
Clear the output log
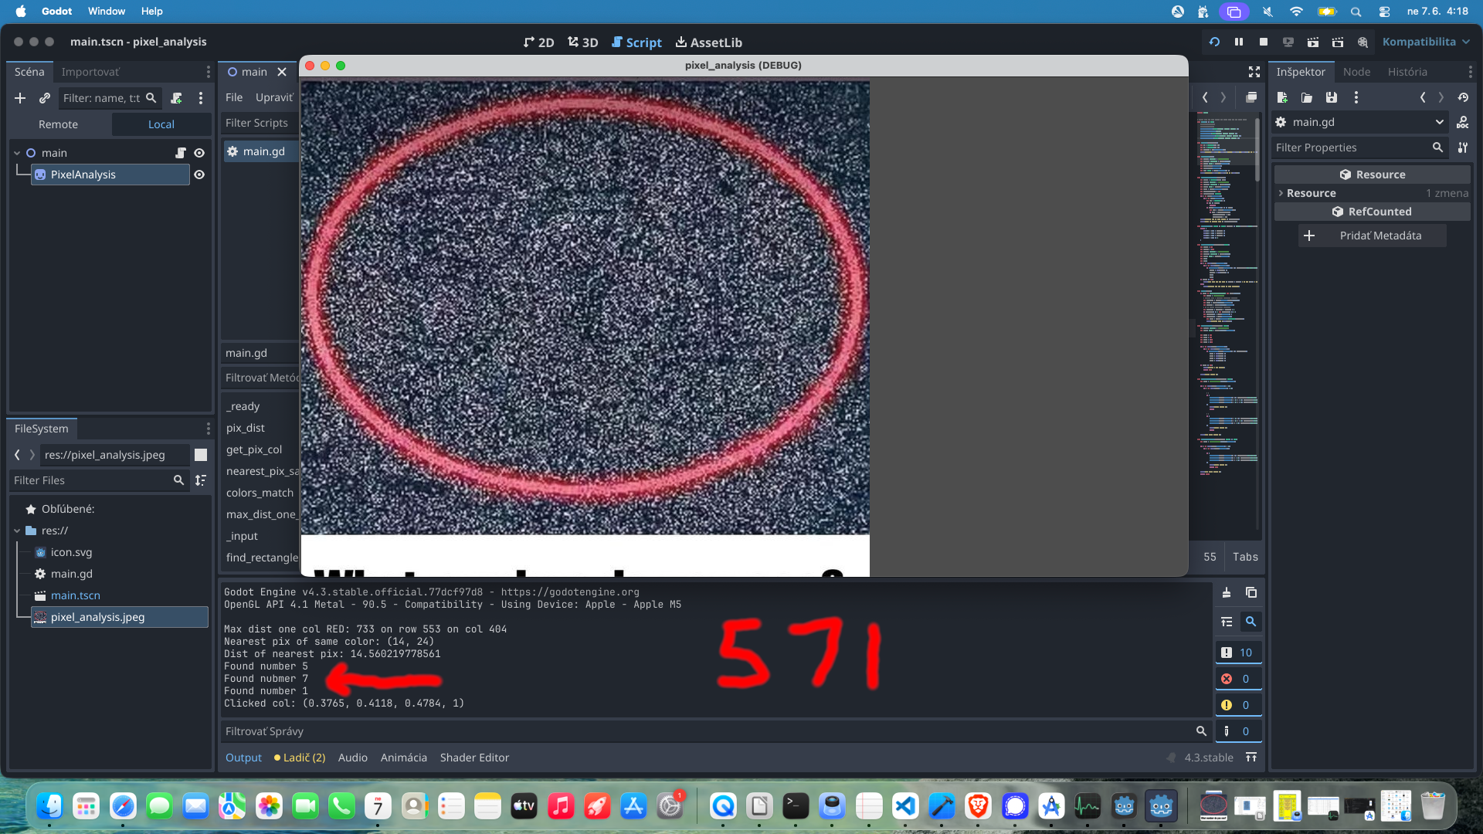pos(1227,592)
